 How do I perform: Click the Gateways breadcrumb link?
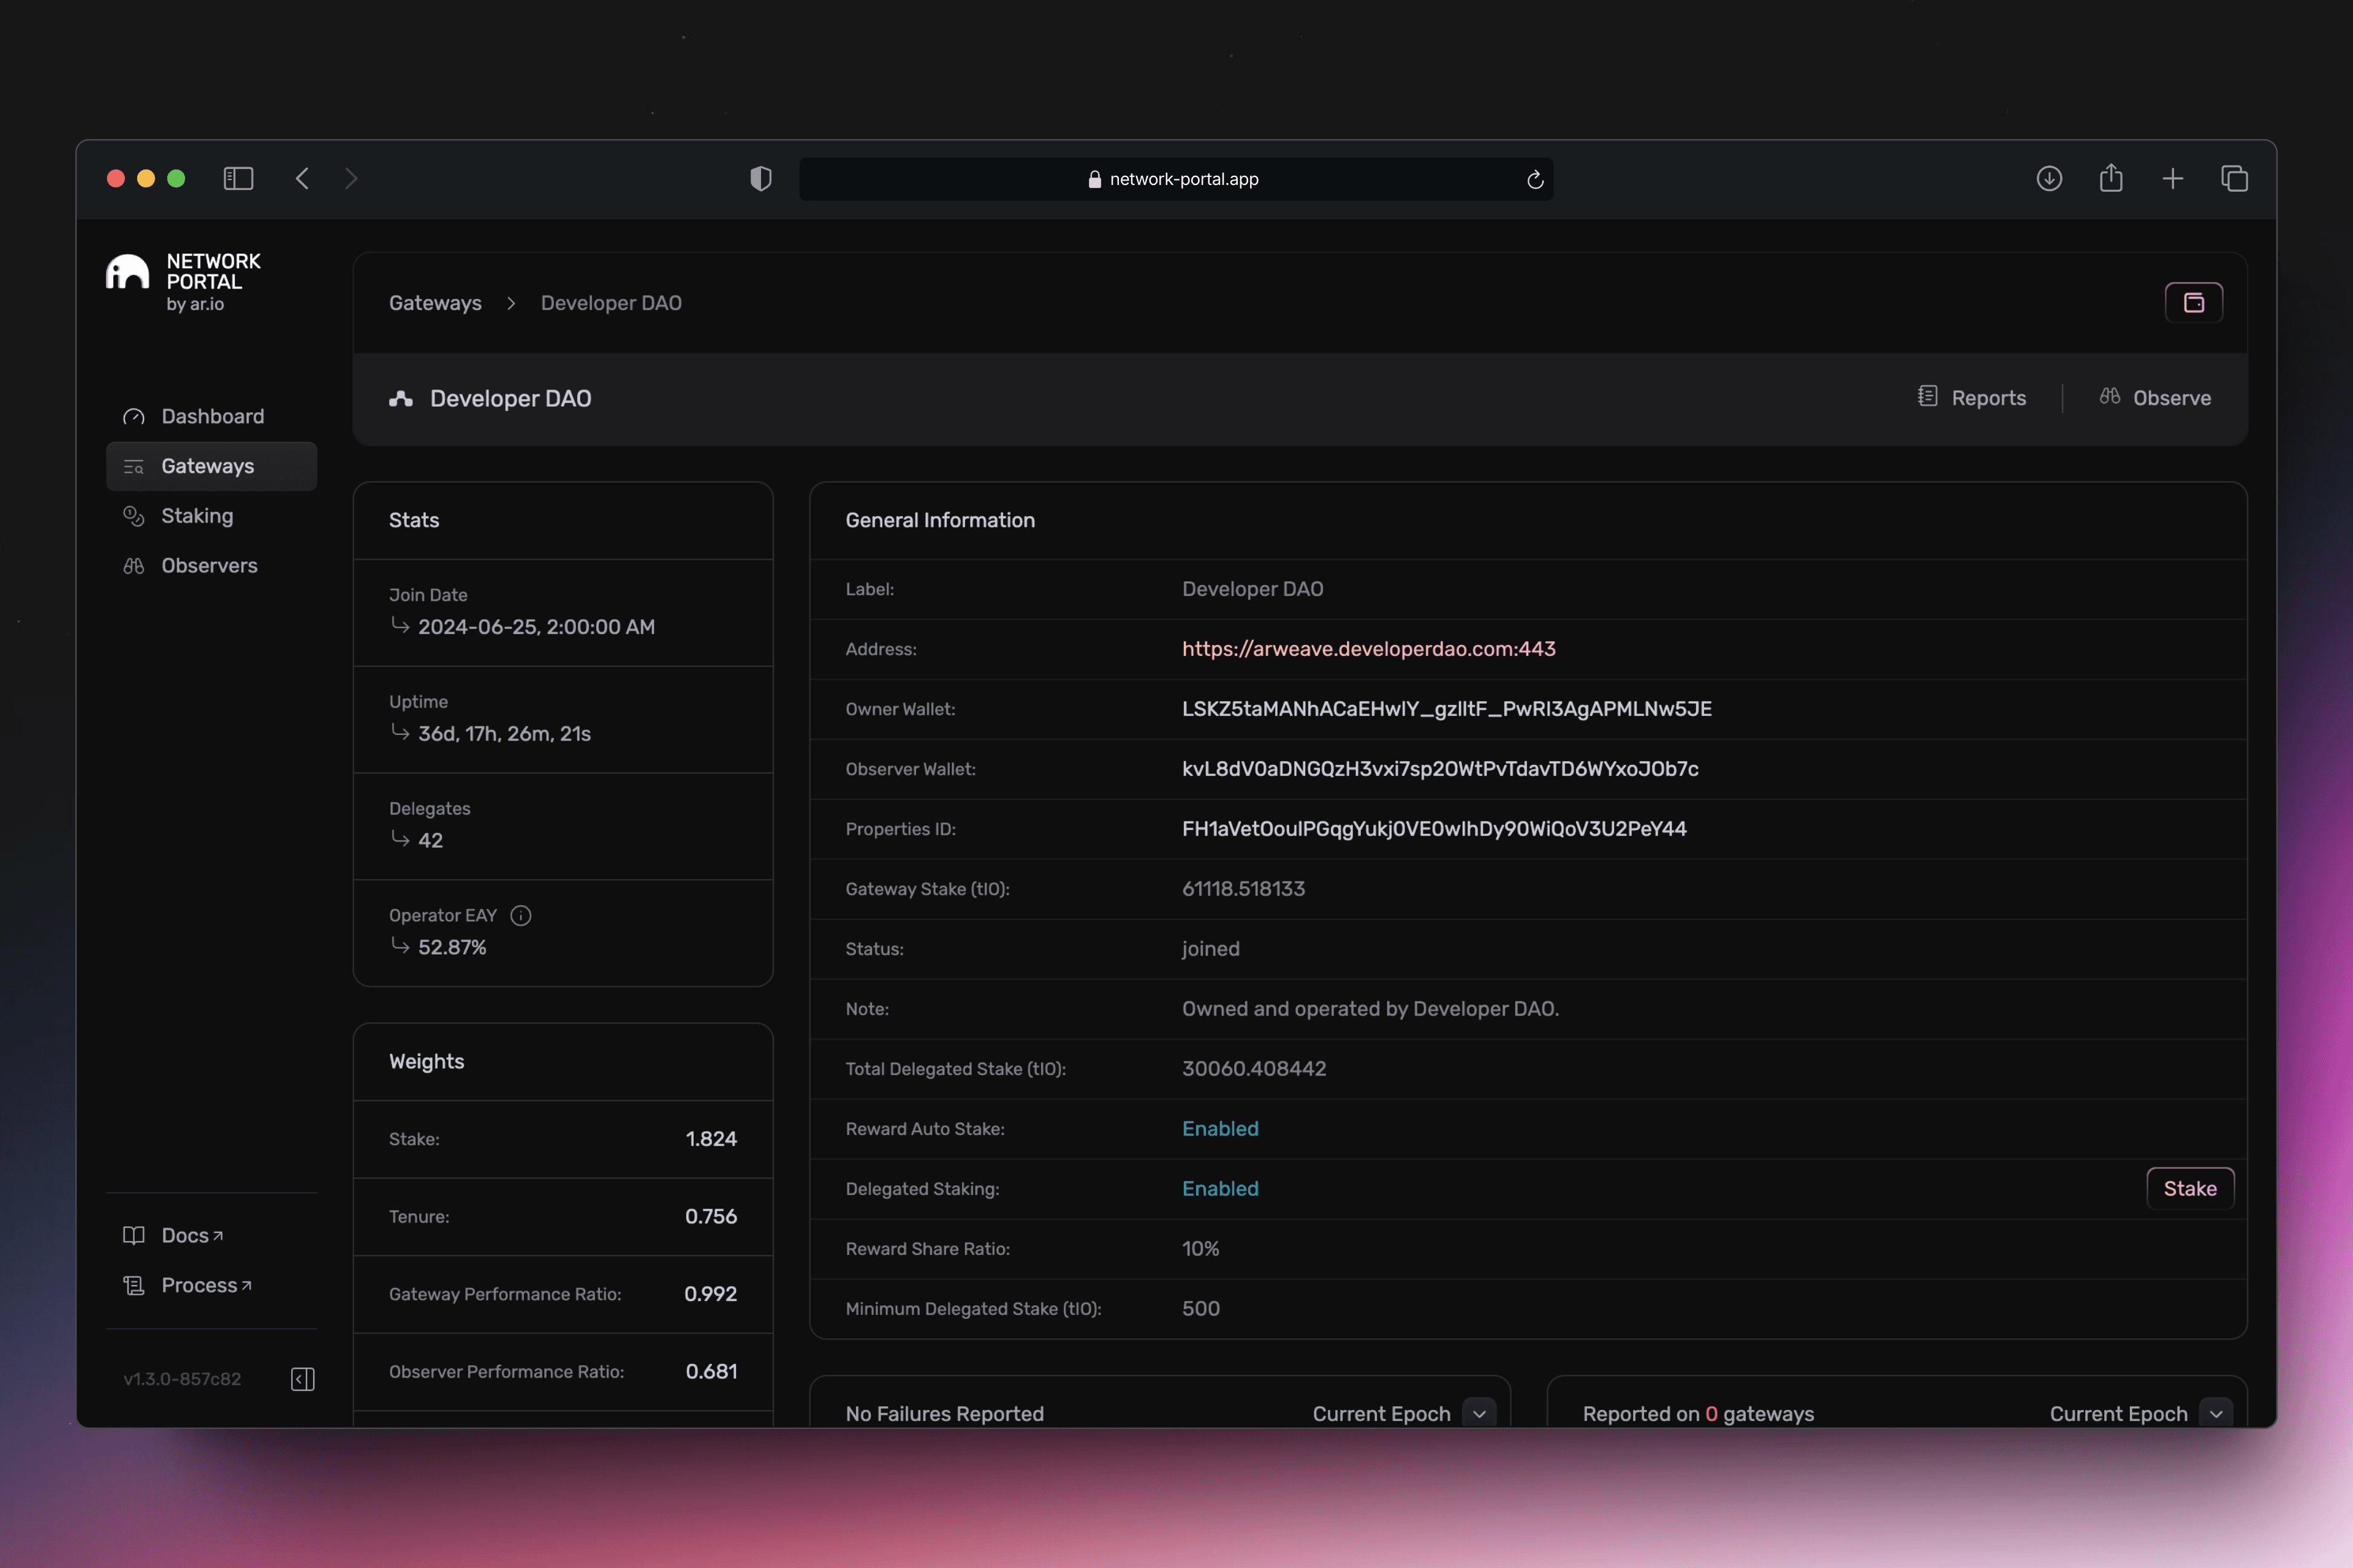click(x=435, y=303)
